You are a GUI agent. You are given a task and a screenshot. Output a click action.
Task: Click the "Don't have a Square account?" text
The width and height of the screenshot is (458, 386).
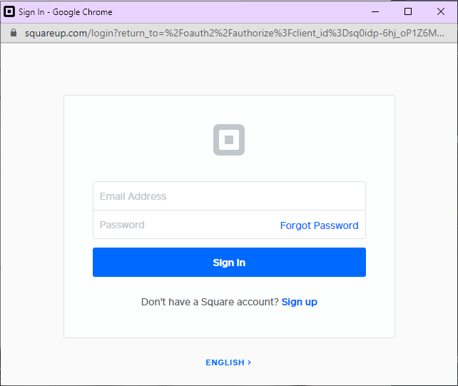pyautogui.click(x=210, y=302)
